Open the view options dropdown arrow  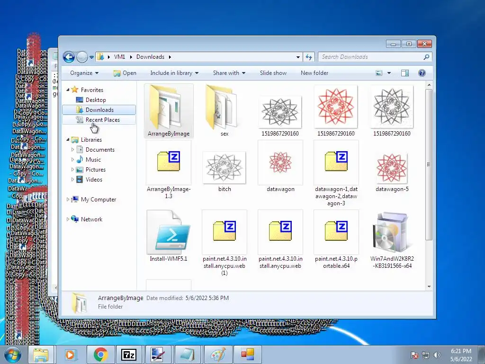[389, 73]
